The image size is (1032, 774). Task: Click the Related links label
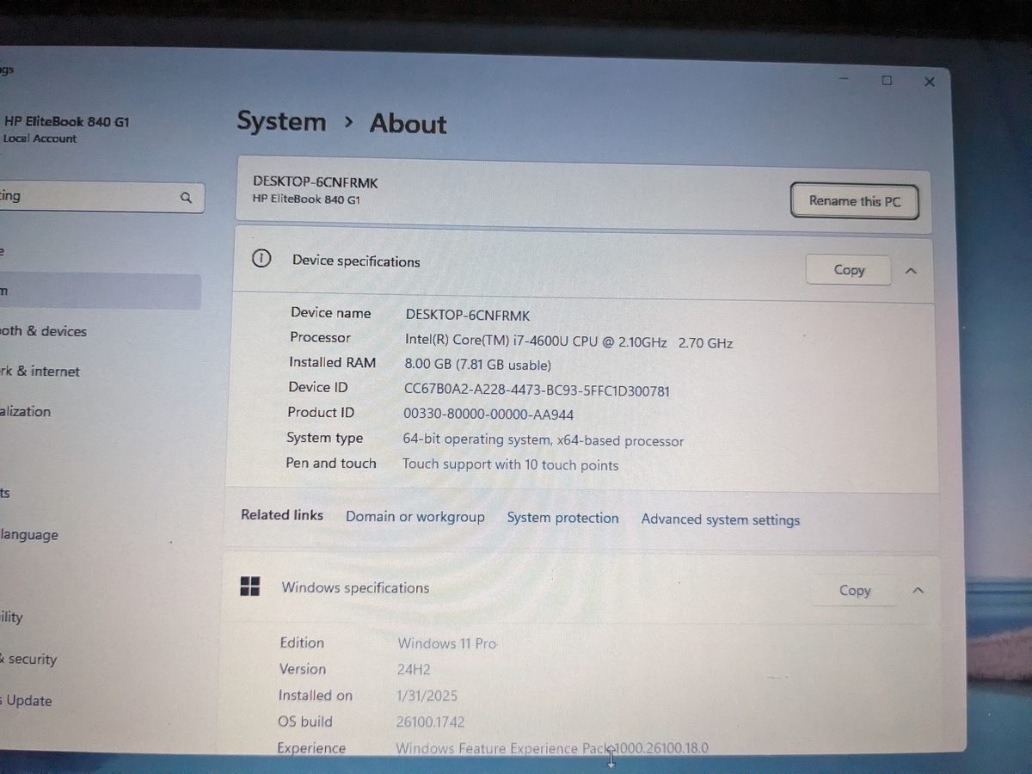pyautogui.click(x=282, y=515)
